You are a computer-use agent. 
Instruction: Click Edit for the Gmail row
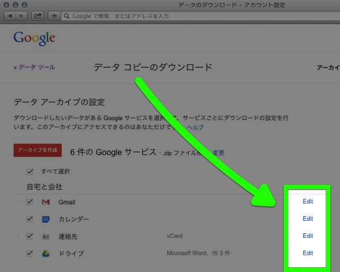coord(308,201)
